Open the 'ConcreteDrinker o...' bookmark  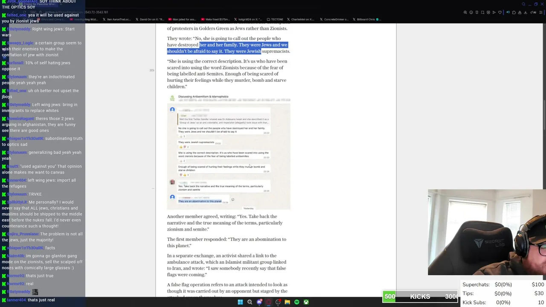click(x=334, y=19)
